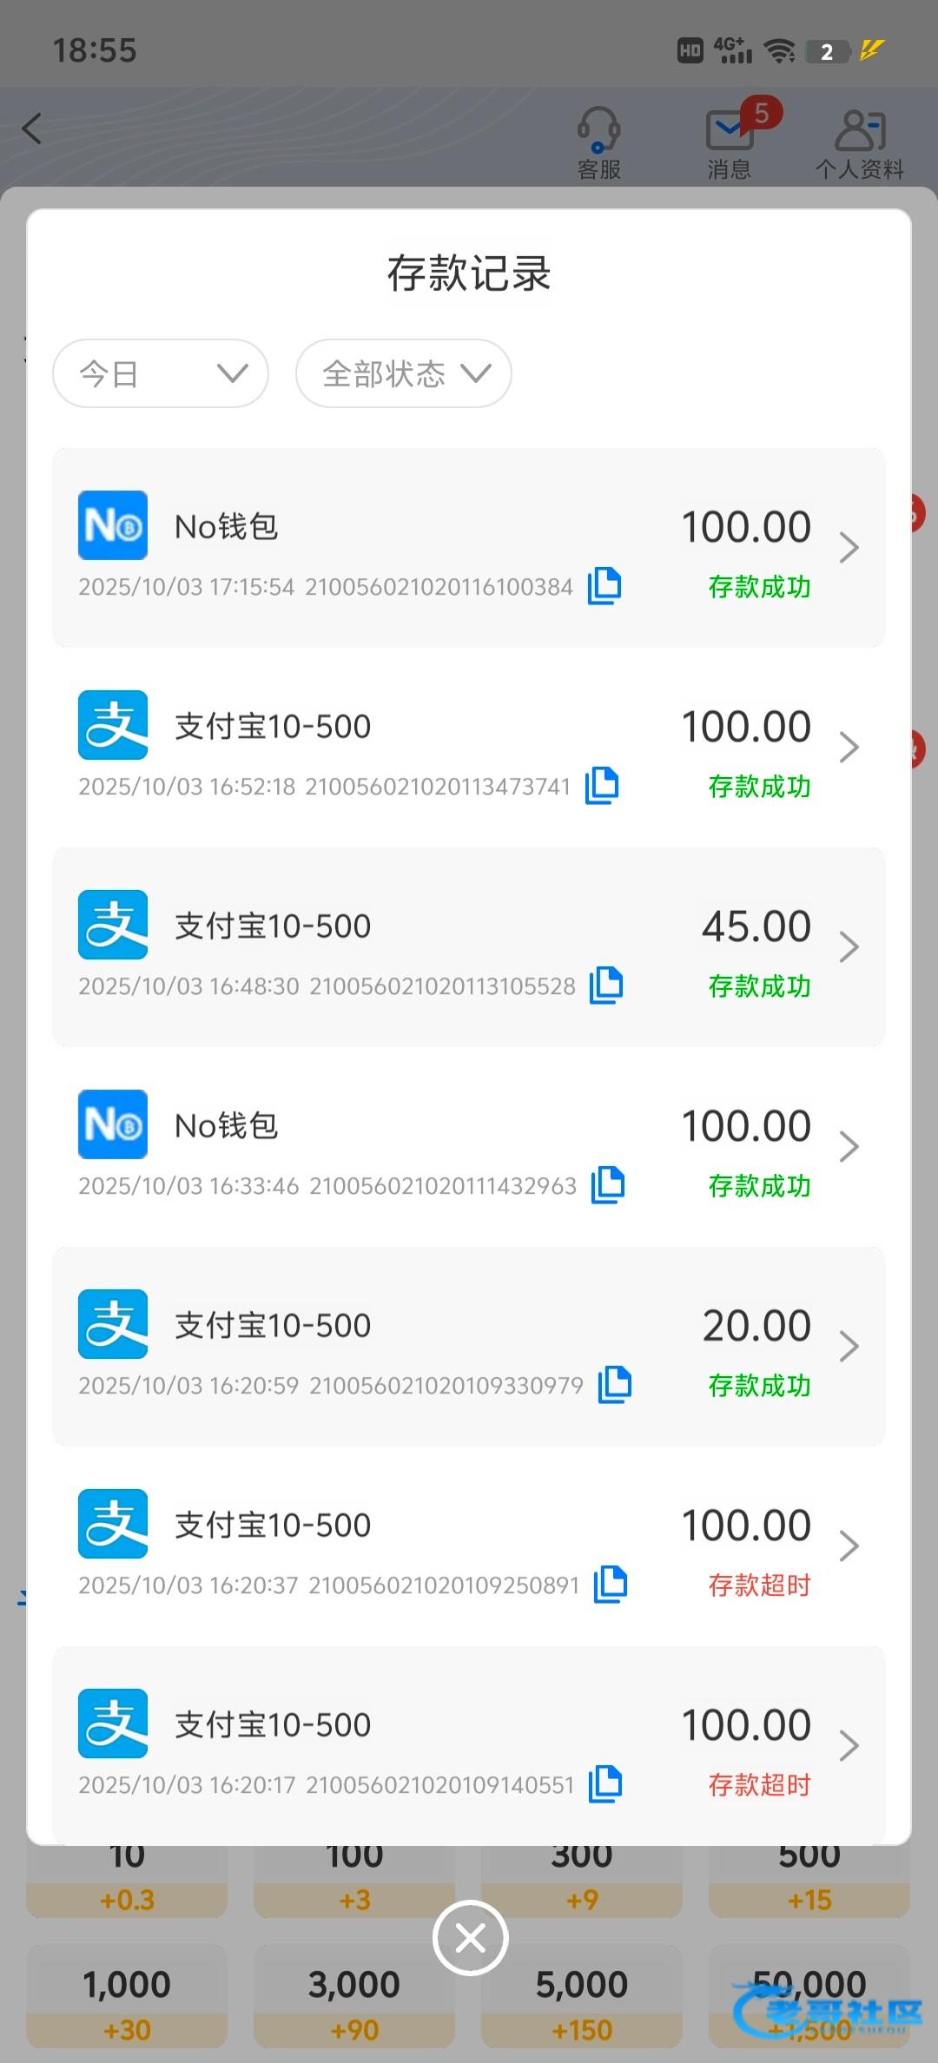Image resolution: width=938 pixels, height=2063 pixels.
Task: Copy order number of 45.00 deposit
Action: click(606, 985)
